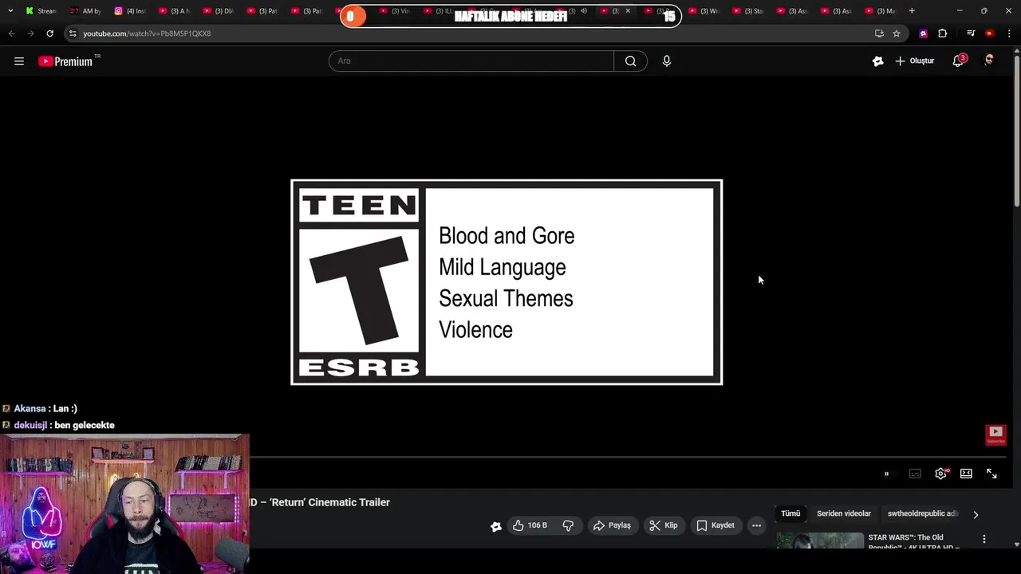Click the install/cast icon in the address bar
The image size is (1021, 574).
[x=879, y=33]
